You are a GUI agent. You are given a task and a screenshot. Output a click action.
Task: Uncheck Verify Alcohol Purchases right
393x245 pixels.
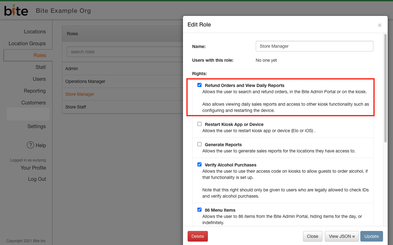point(199,164)
